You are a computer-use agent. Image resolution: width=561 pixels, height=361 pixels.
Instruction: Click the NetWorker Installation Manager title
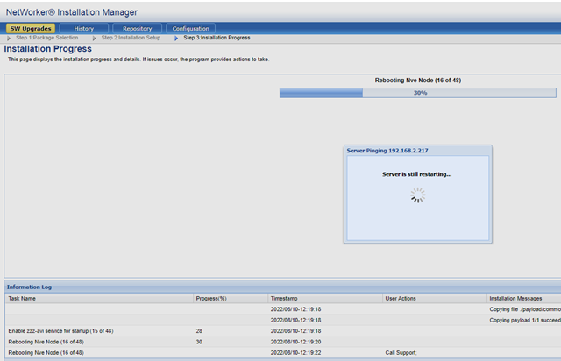[72, 12]
